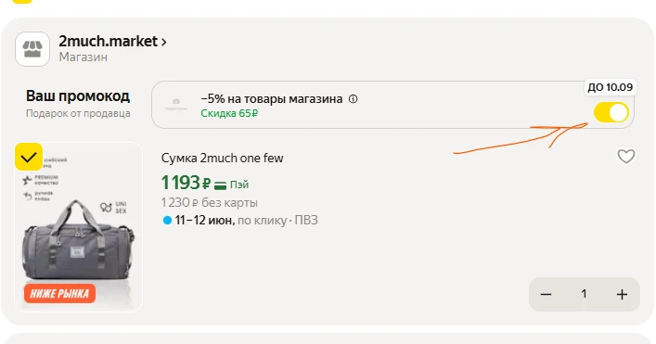Decrease quantity with the minus icon
This screenshot has height=344, width=656.
point(546,294)
